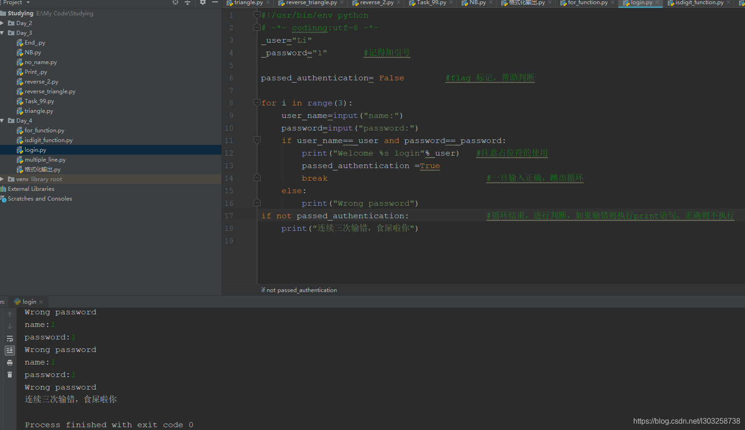Viewport: 745px width, 430px height.
Task: Select for_function.py in the project tree
Action: 44,130
